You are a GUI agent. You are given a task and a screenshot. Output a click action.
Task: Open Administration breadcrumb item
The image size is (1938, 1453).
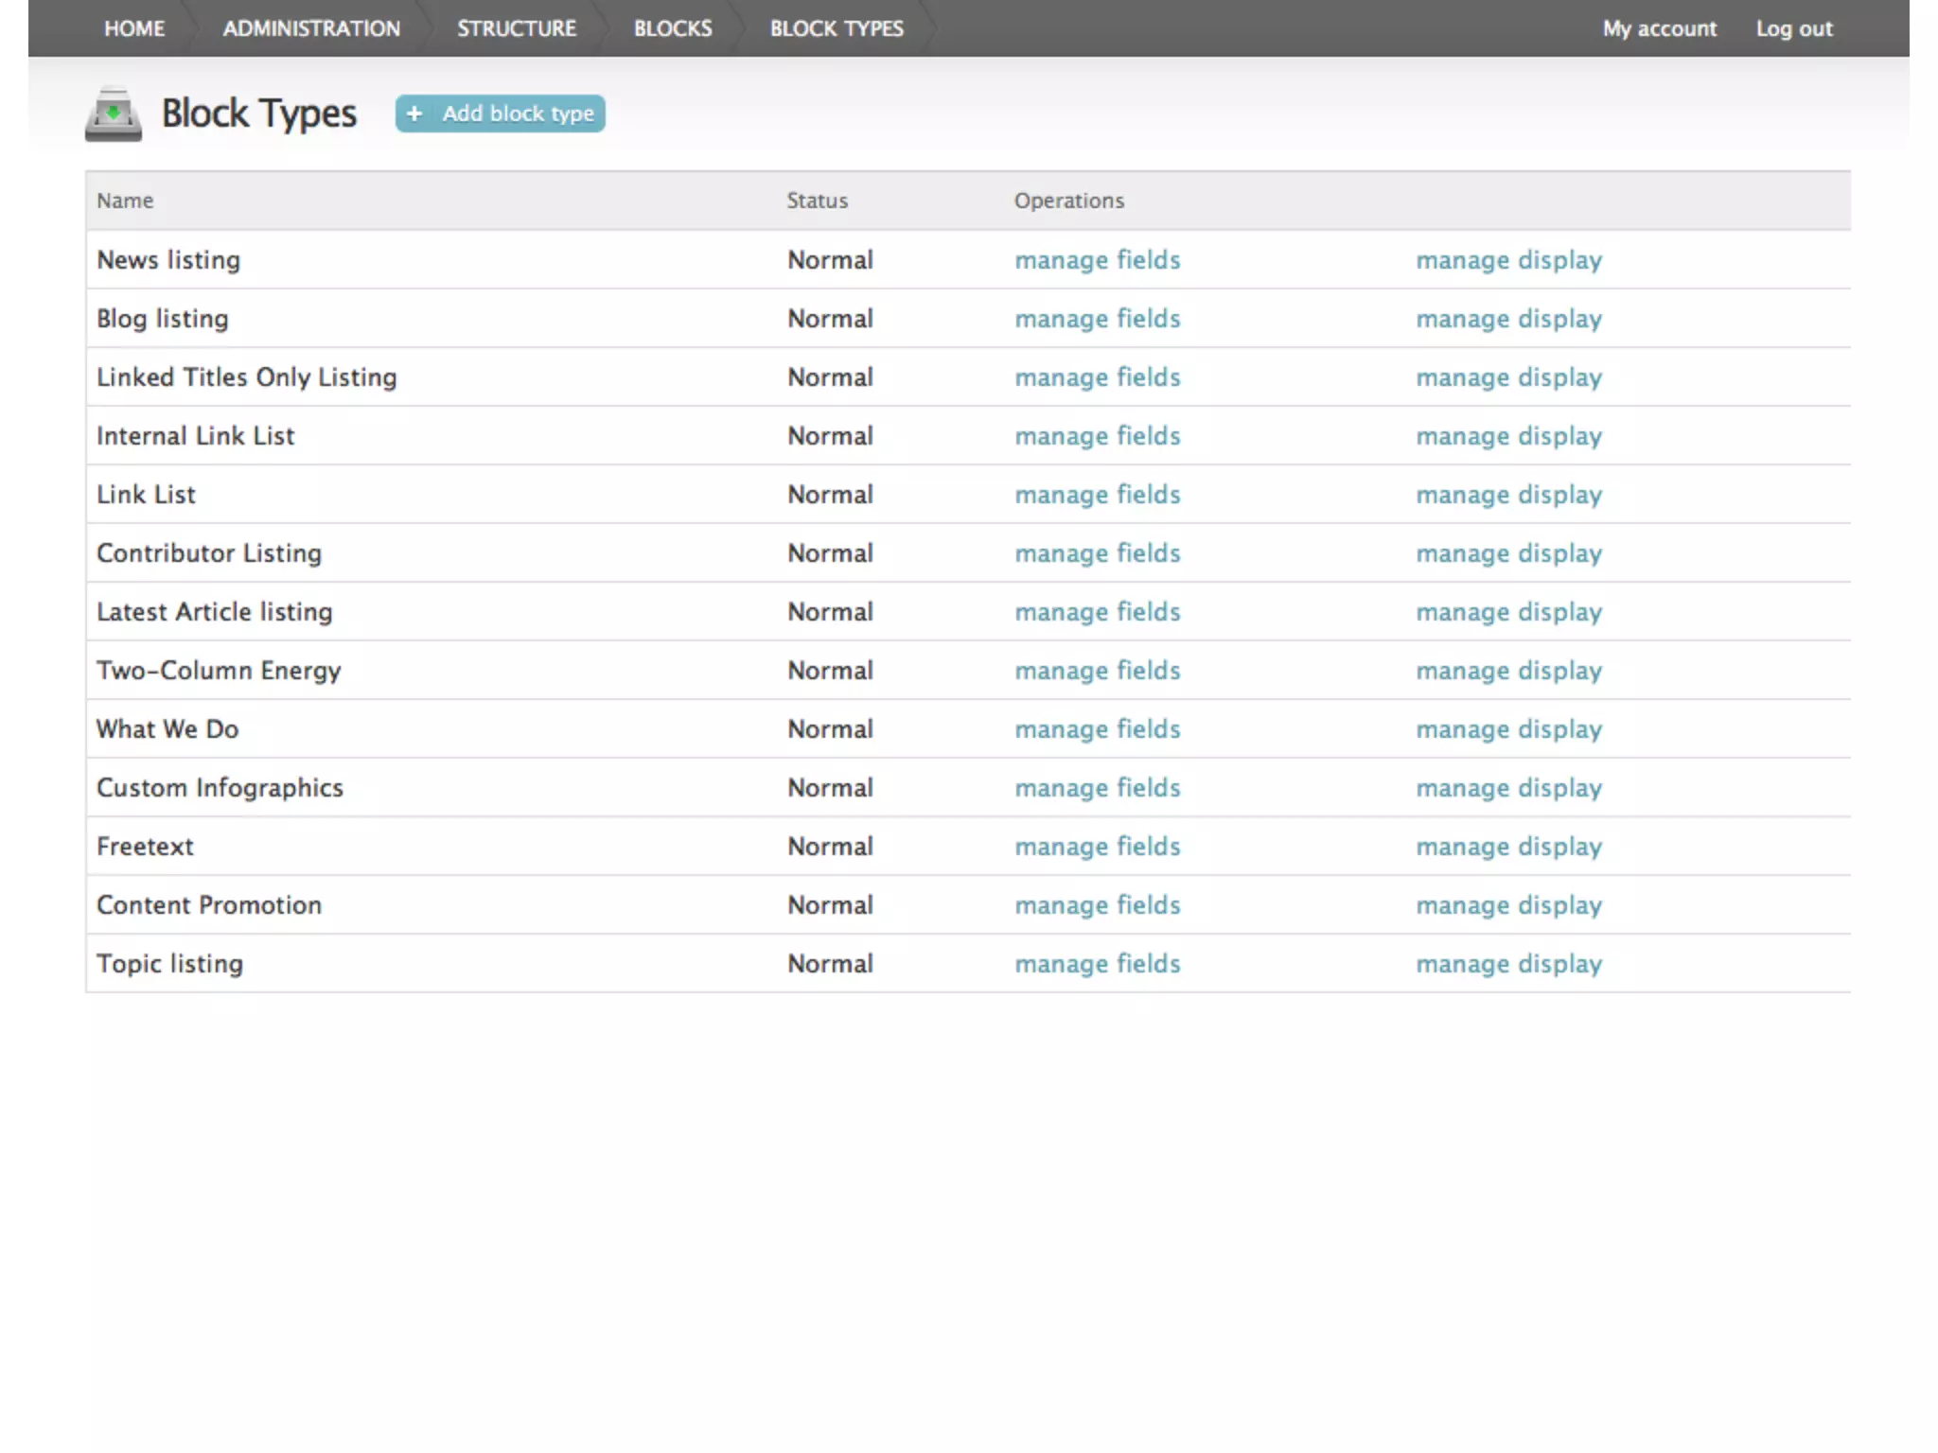(311, 28)
